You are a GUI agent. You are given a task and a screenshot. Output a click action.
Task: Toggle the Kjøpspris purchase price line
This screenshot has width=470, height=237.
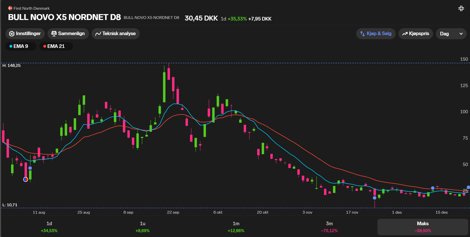(416, 34)
